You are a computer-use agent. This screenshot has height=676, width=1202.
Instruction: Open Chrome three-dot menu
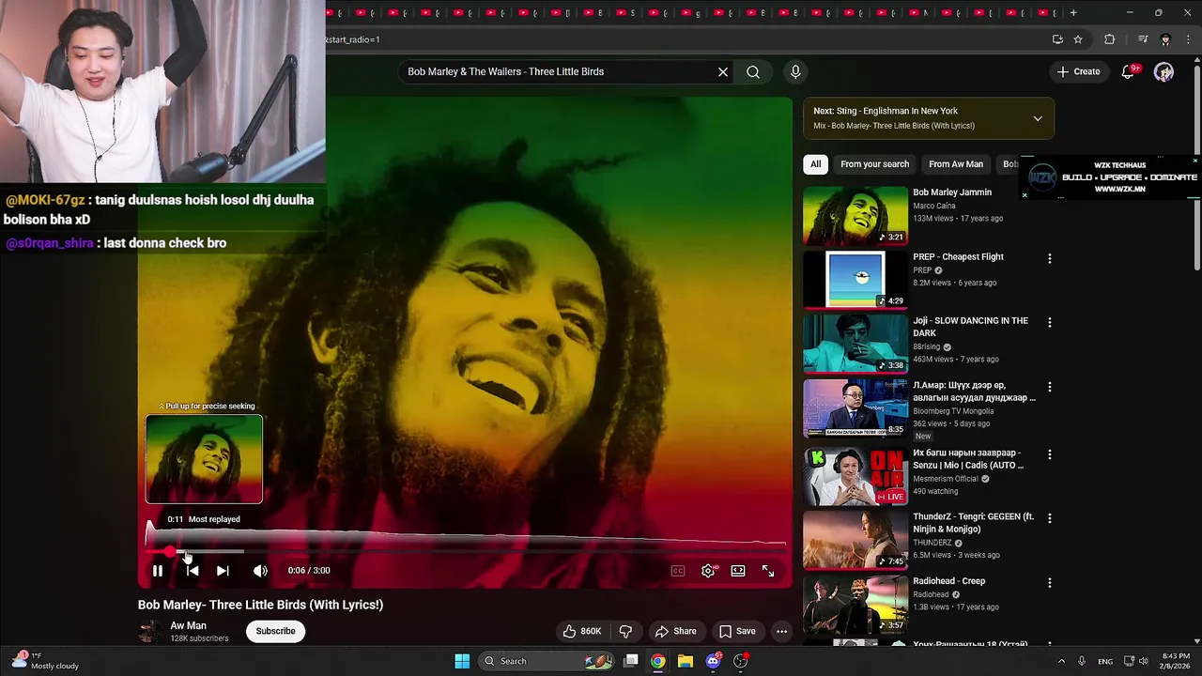coord(1187,39)
